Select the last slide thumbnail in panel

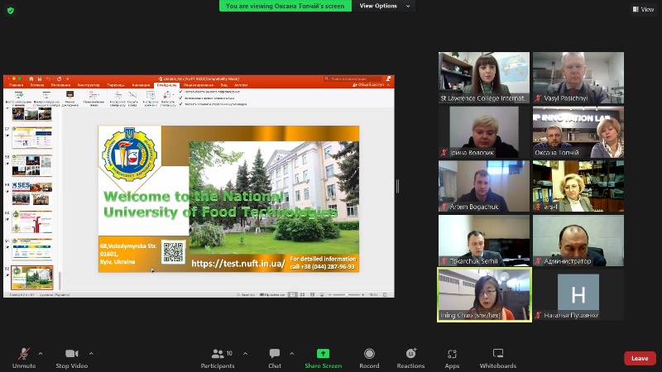click(x=32, y=278)
